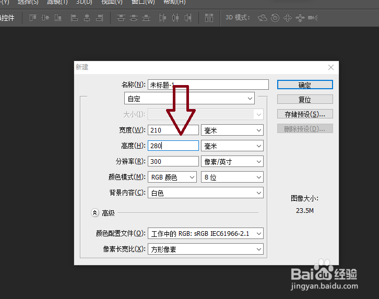Click the distribute bottom edges icon
This screenshot has height=299, width=379.
tap(146, 18)
